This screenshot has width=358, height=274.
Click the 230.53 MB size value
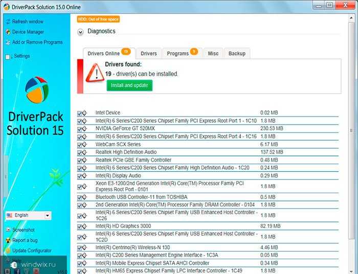coord(272,128)
